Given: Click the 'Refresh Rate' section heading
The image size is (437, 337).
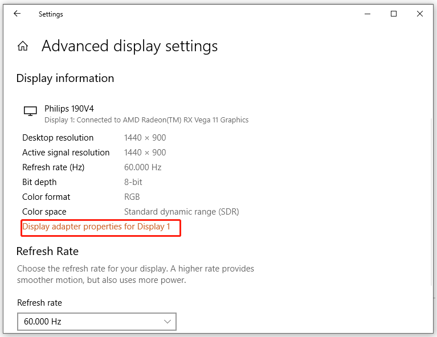Looking at the screenshot, I should coord(47,251).
